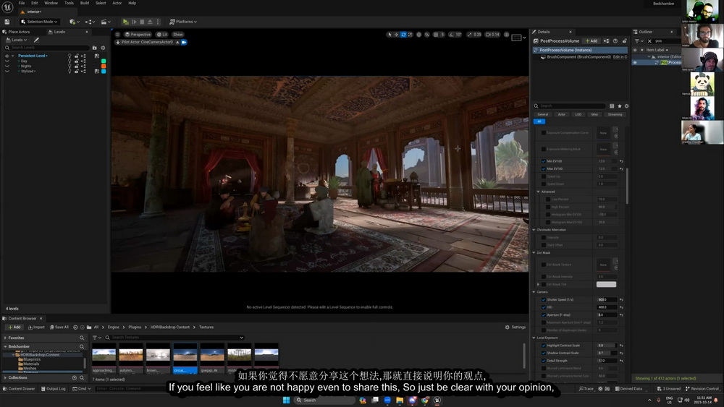Click the Levels add folder icon
Image resolution: width=724 pixels, height=407 pixels.
[95, 48]
